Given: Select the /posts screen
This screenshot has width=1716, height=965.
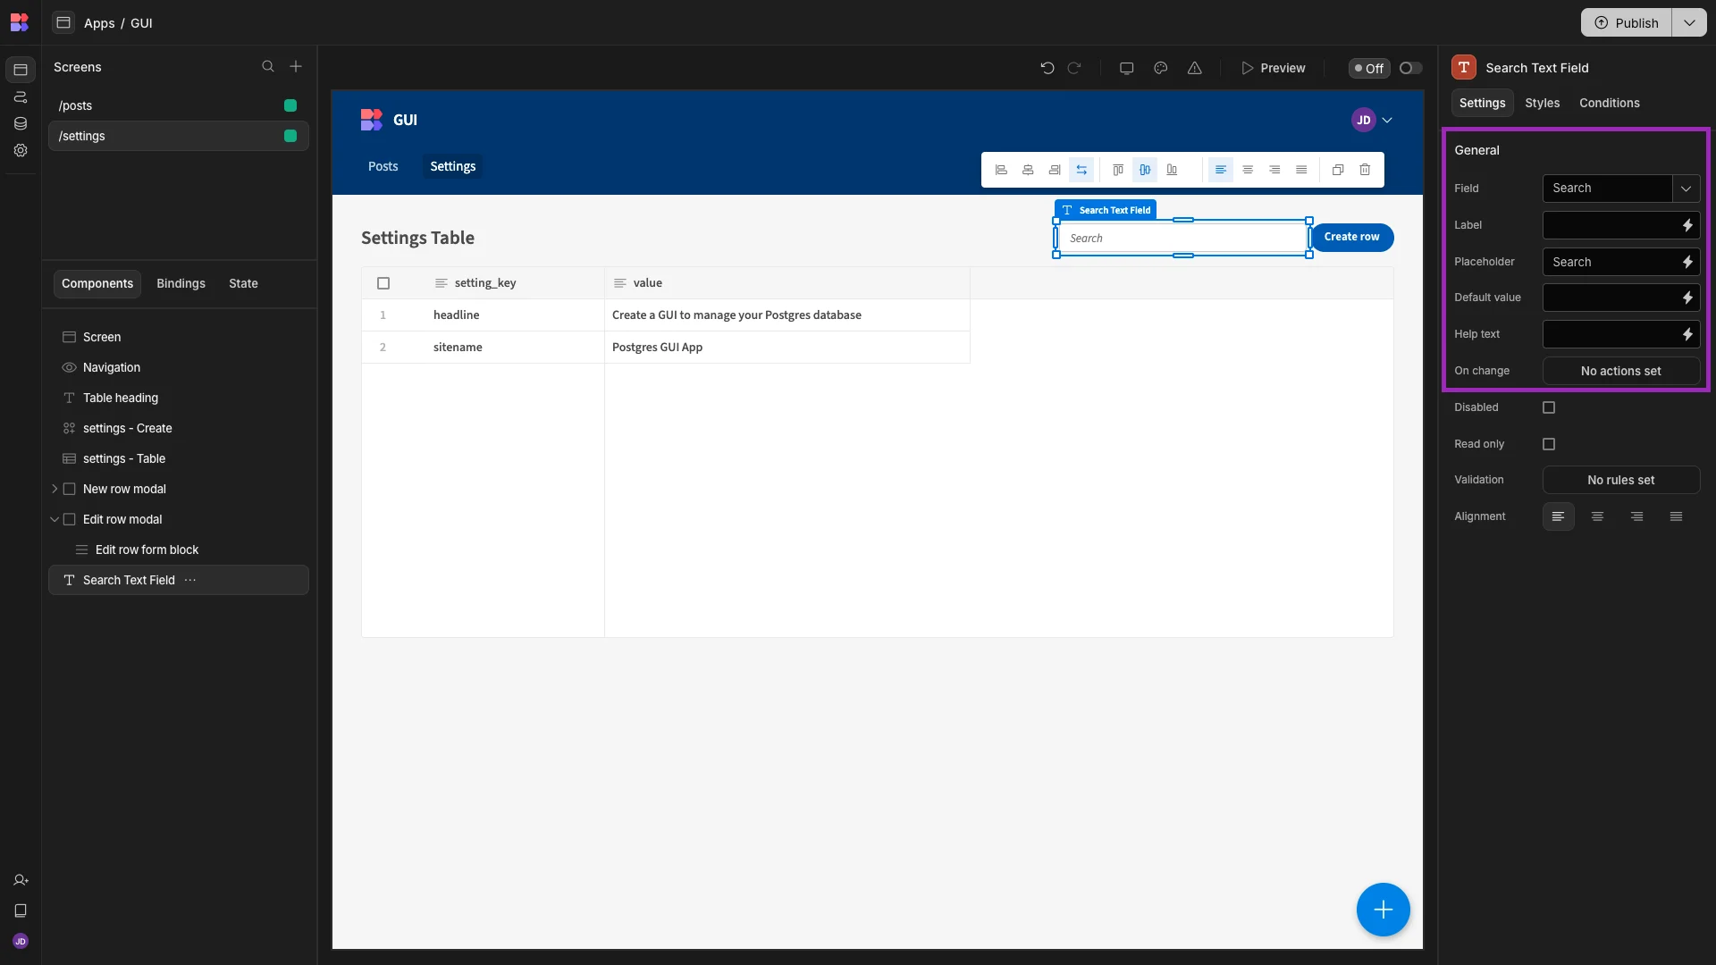Looking at the screenshot, I should [178, 105].
